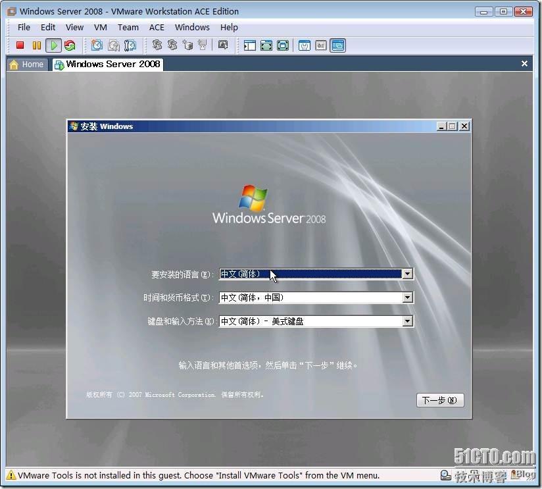542x489 pixels.
Task: Open the File menu
Action: click(x=24, y=28)
